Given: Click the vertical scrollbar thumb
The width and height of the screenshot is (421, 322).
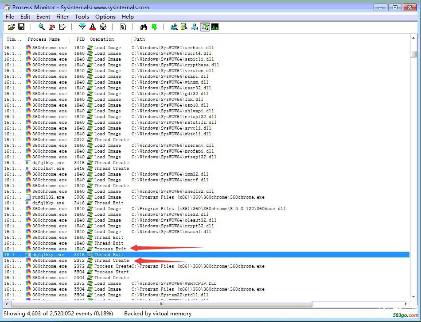Looking at the screenshot, I should [413, 54].
